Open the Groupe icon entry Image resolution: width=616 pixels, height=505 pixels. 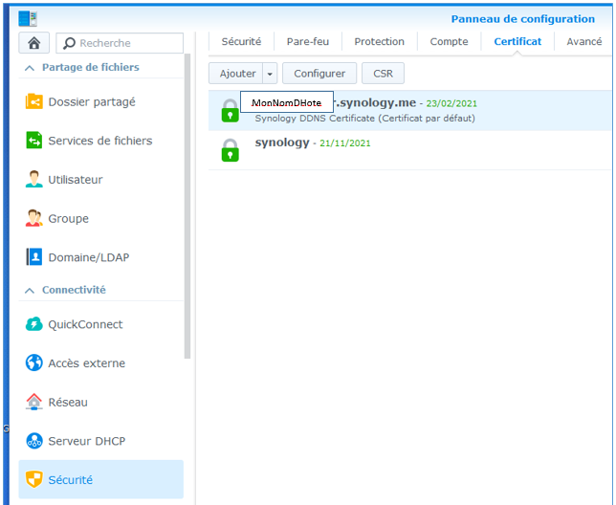[x=33, y=219]
